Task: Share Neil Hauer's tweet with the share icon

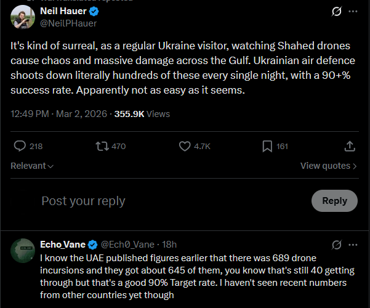Action: 349,146
